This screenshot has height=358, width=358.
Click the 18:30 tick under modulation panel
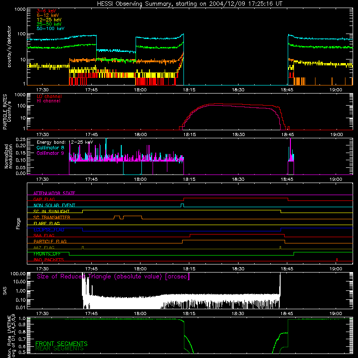pos(238,179)
